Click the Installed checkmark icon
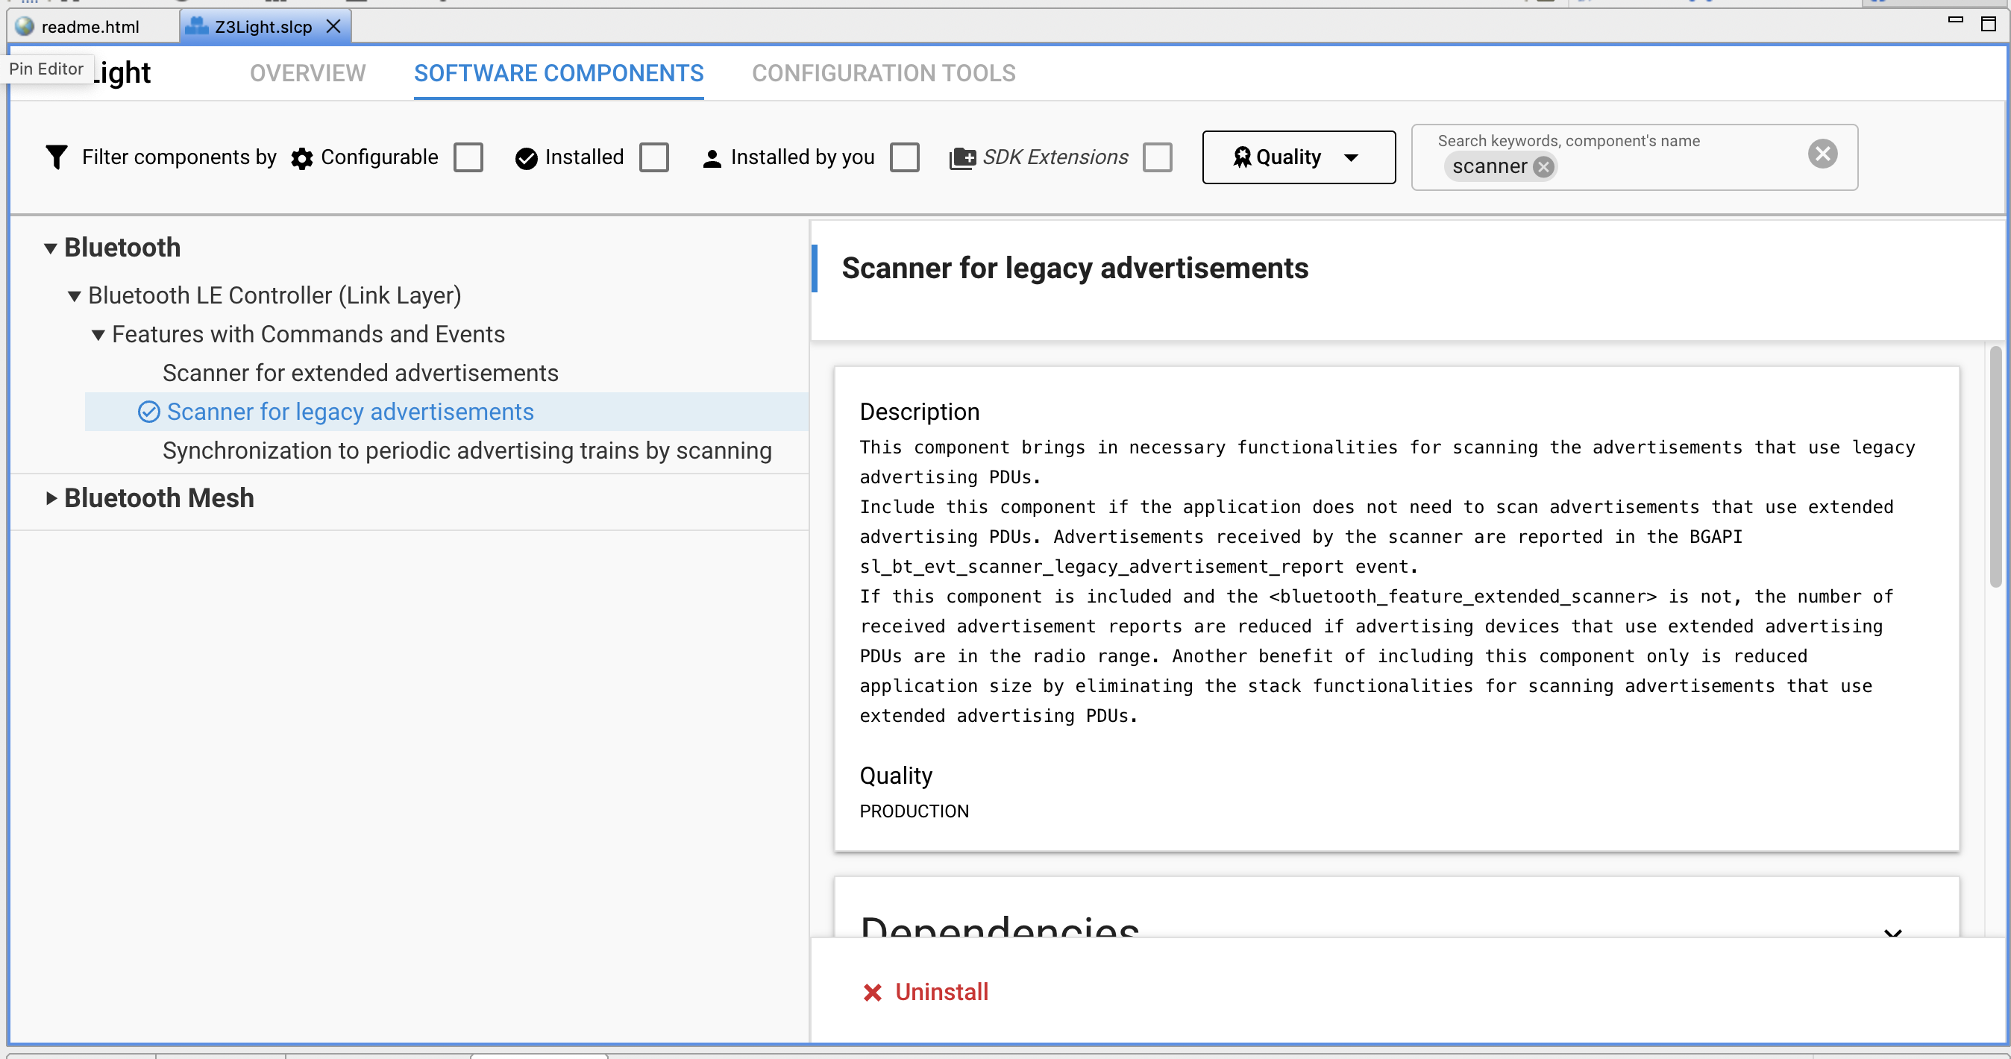 [526, 157]
